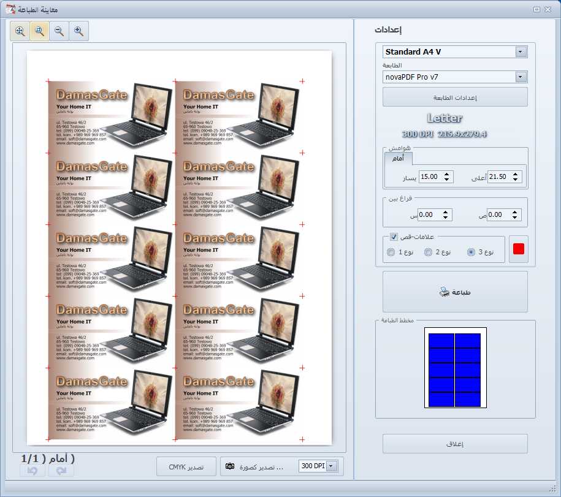561x497 pixels.
Task: Click the business cards page preview
Action: pos(179,248)
